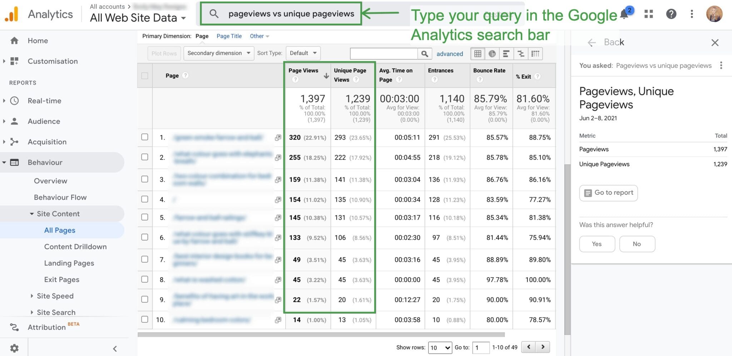Open the Show rows count dropdown

tap(440, 347)
